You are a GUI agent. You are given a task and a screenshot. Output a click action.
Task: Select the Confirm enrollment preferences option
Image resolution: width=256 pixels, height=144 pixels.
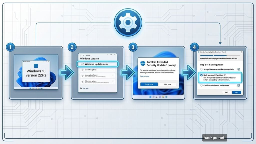201,85
